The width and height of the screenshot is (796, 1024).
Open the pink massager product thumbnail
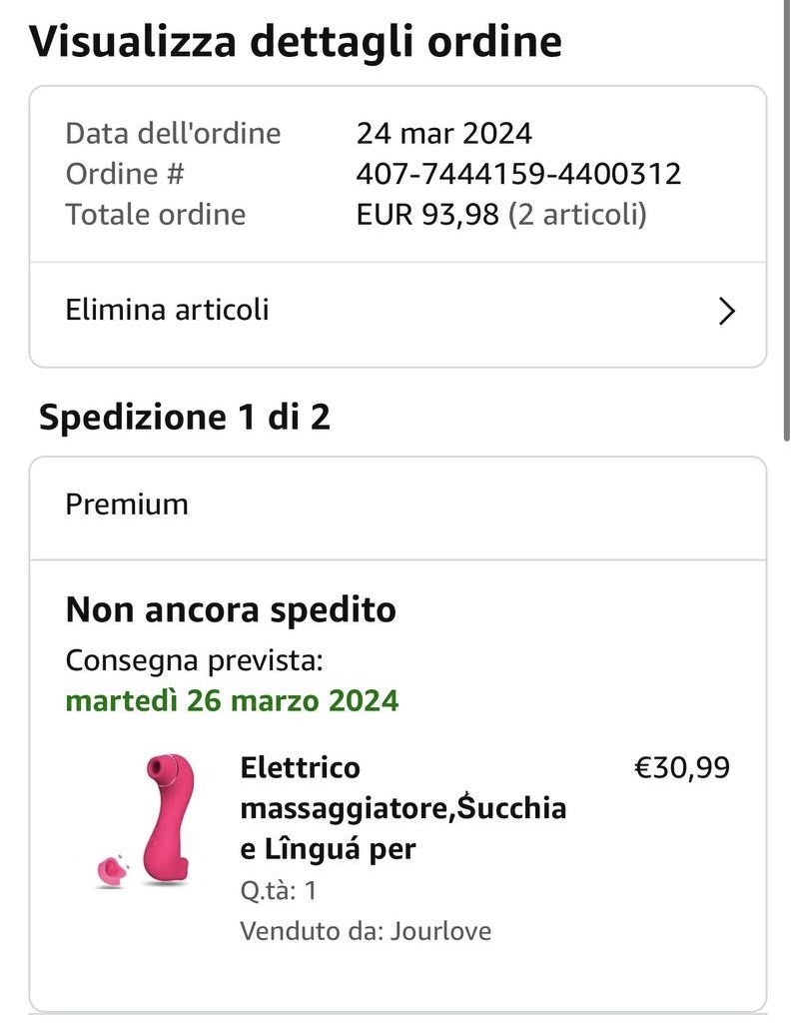pyautogui.click(x=150, y=819)
